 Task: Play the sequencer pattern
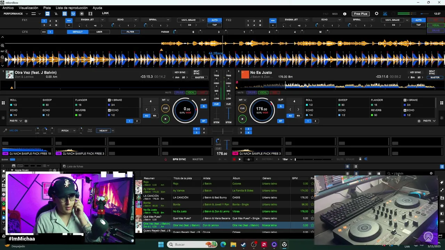coord(240,159)
